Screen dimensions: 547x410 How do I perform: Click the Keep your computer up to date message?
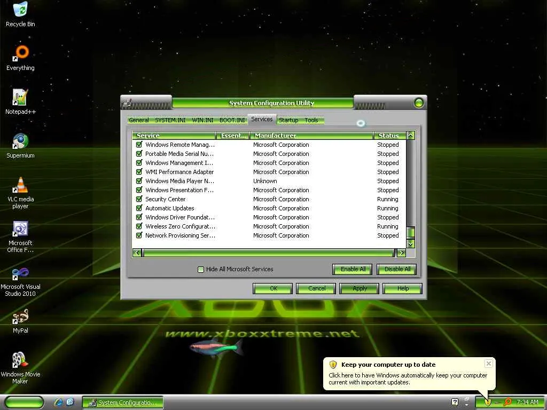408,379
